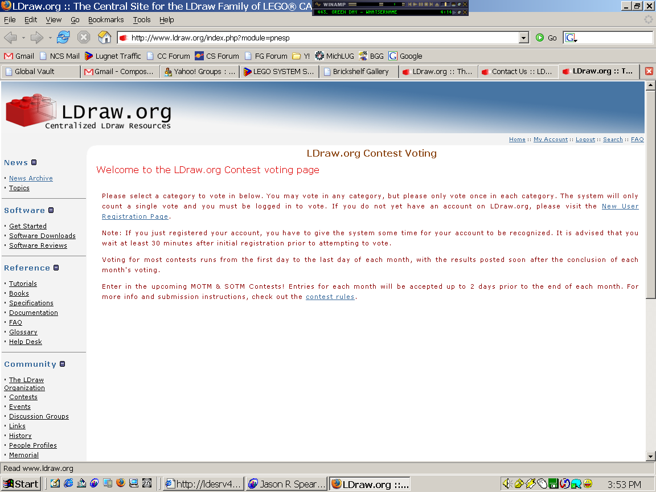Image resolution: width=656 pixels, height=492 pixels.
Task: Skip to next track in Winamp
Action: pyautogui.click(x=431, y=4)
